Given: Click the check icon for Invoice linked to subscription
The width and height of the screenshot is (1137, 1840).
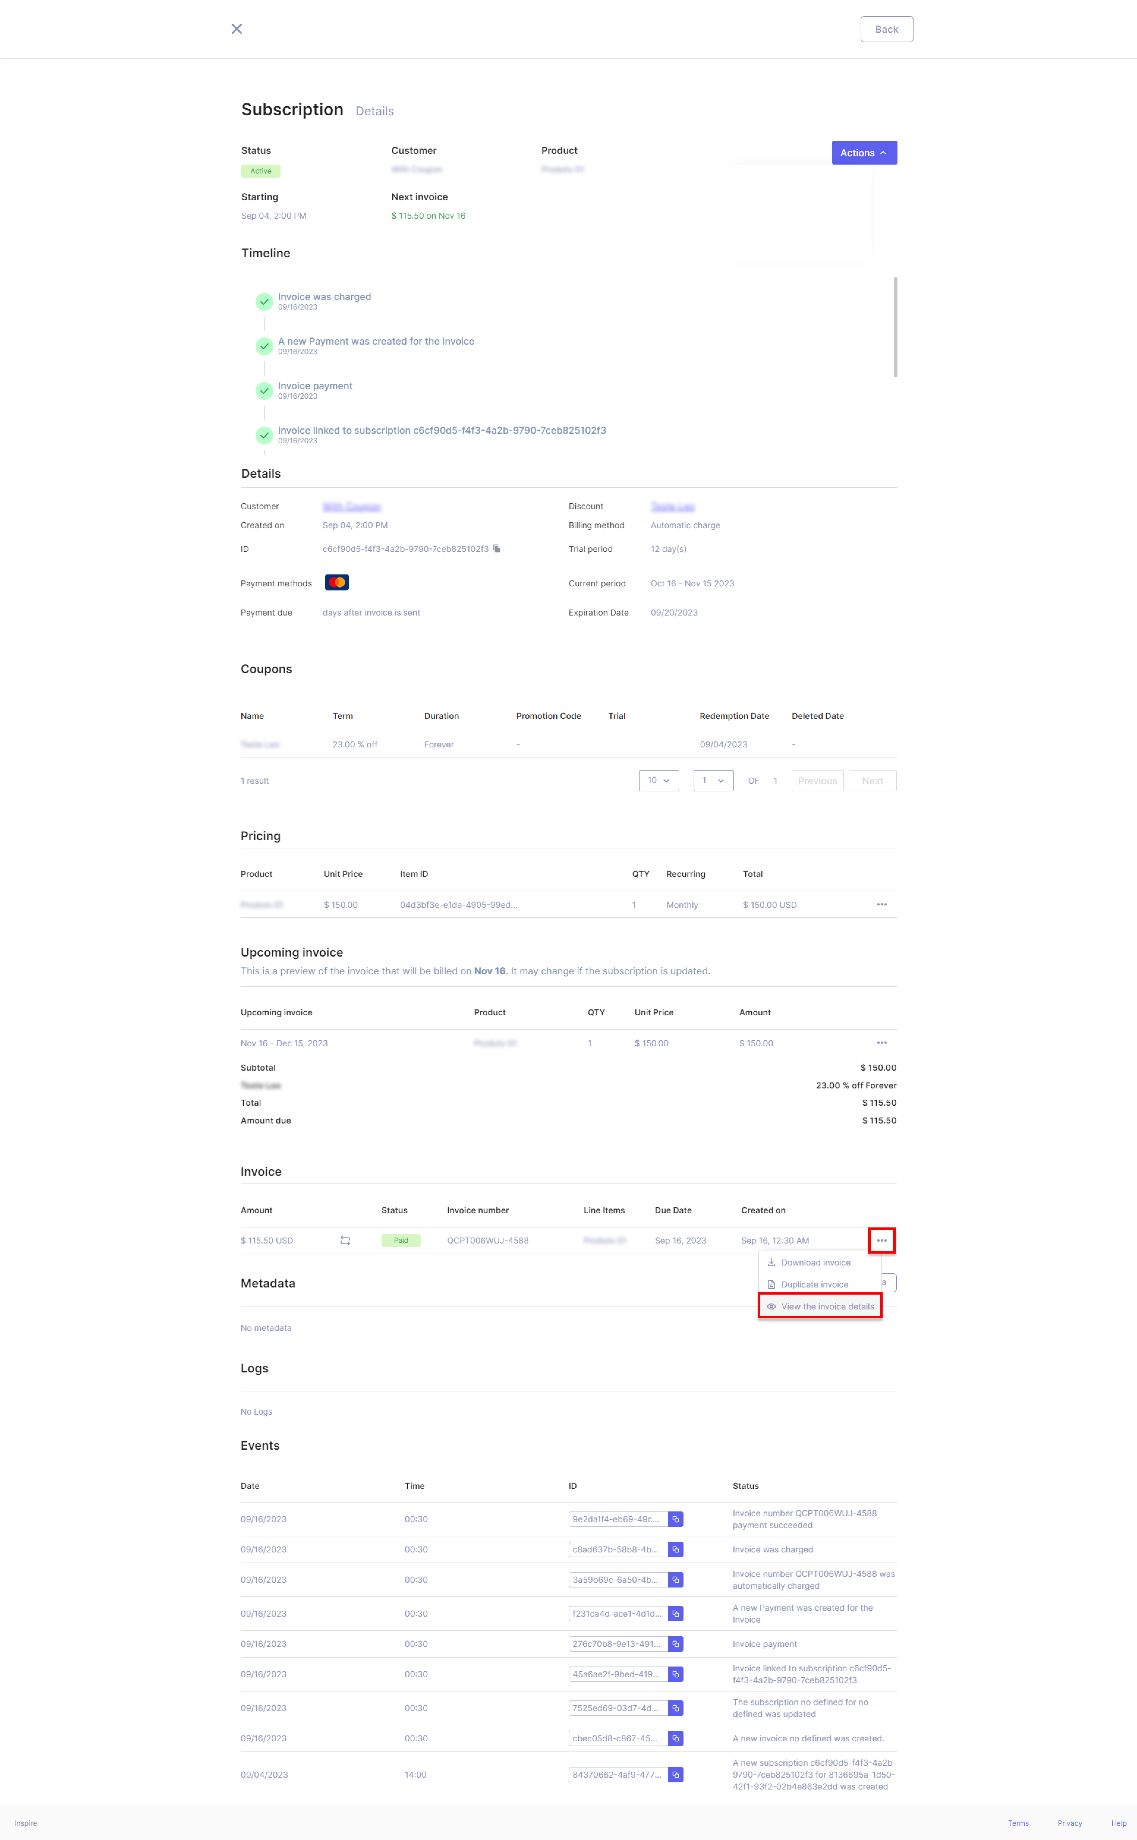Looking at the screenshot, I should click(264, 435).
